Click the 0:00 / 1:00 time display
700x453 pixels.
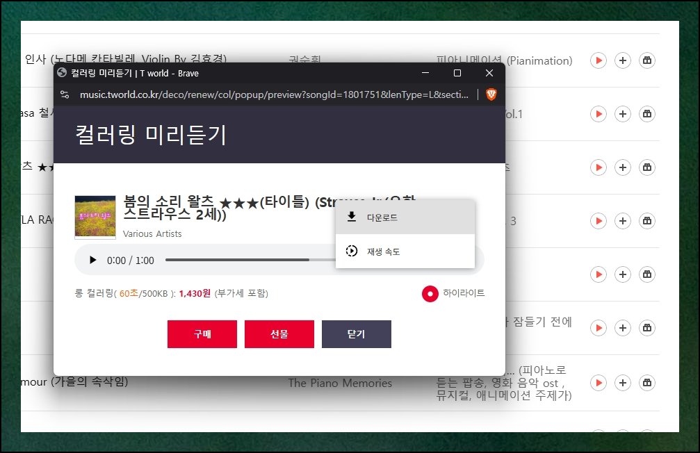(131, 261)
